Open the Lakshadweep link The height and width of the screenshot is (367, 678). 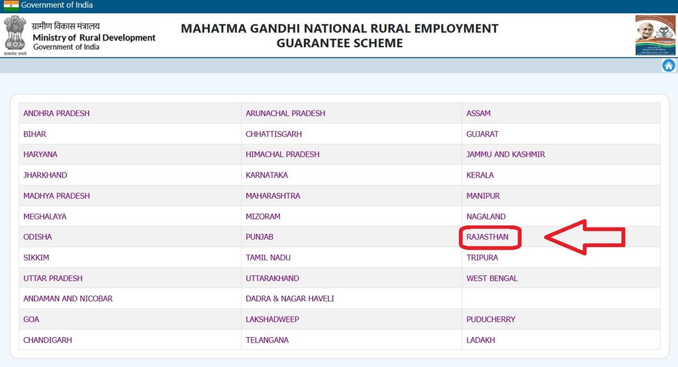click(x=272, y=319)
